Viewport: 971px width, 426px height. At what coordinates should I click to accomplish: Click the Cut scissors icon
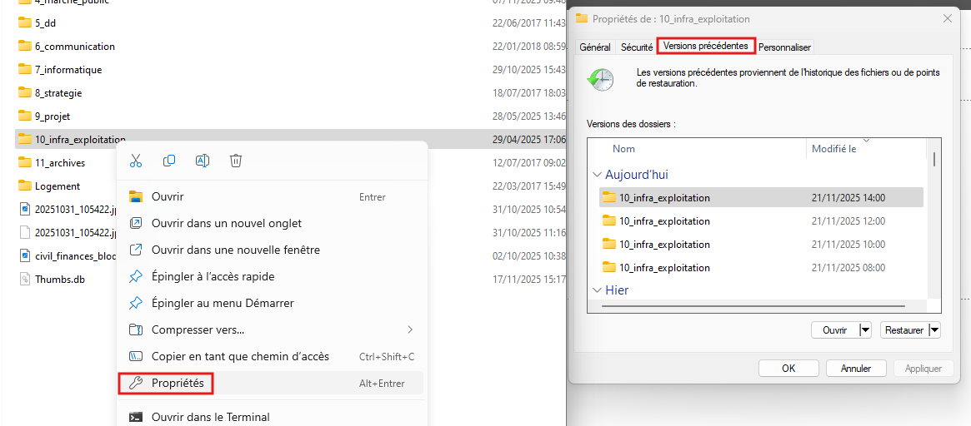click(136, 161)
